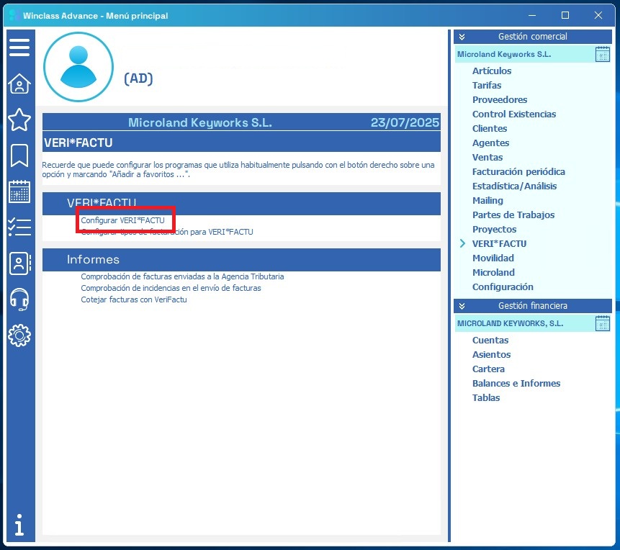Screen dimensions: 620x550
Task: Collapse the Gestión financiera panel
Action: [462, 306]
